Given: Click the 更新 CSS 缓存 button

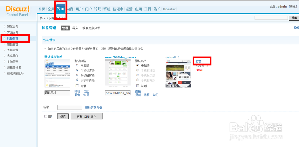Looking at the screenshot, I should click(86, 116).
